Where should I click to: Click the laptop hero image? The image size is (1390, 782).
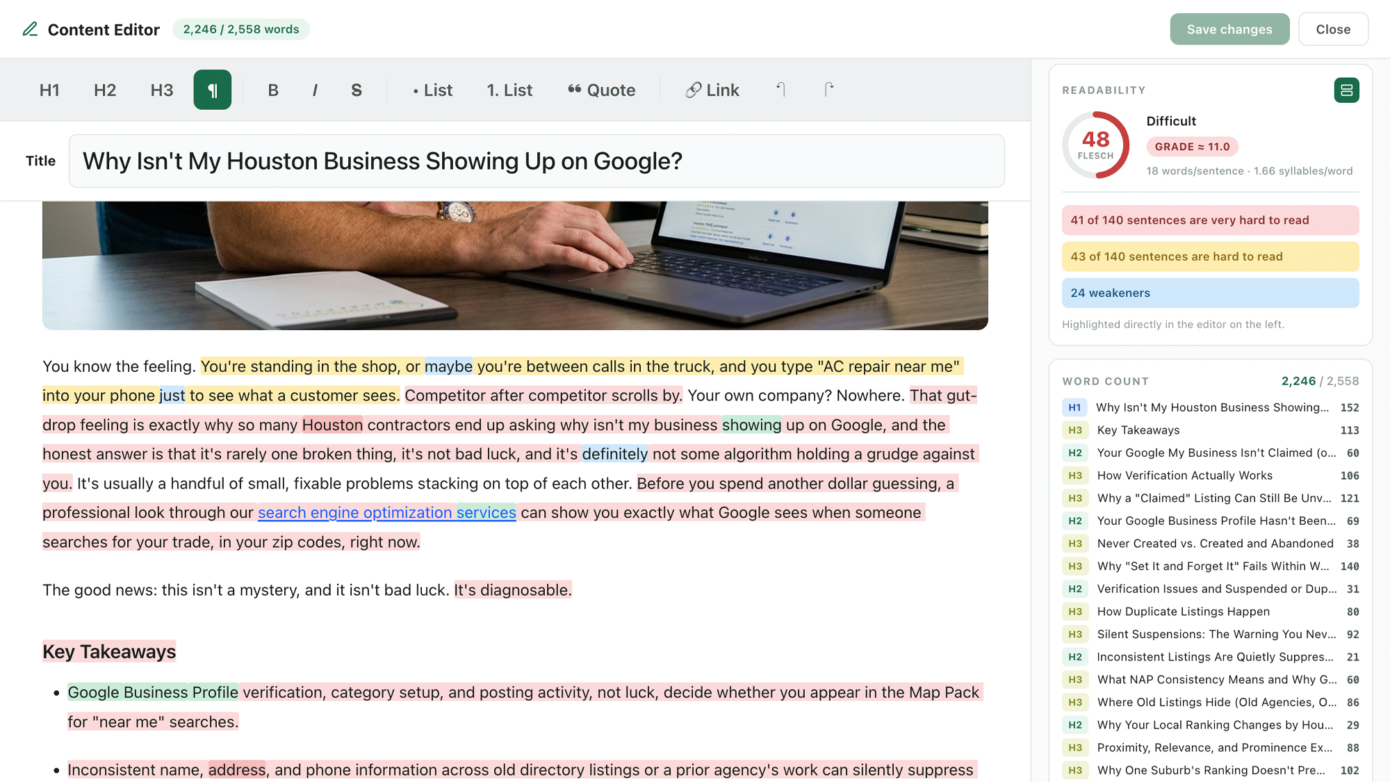(x=515, y=266)
